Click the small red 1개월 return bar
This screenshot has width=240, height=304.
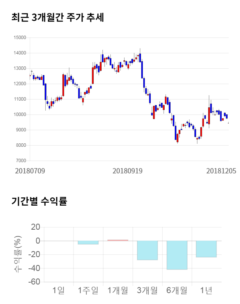(x=118, y=240)
